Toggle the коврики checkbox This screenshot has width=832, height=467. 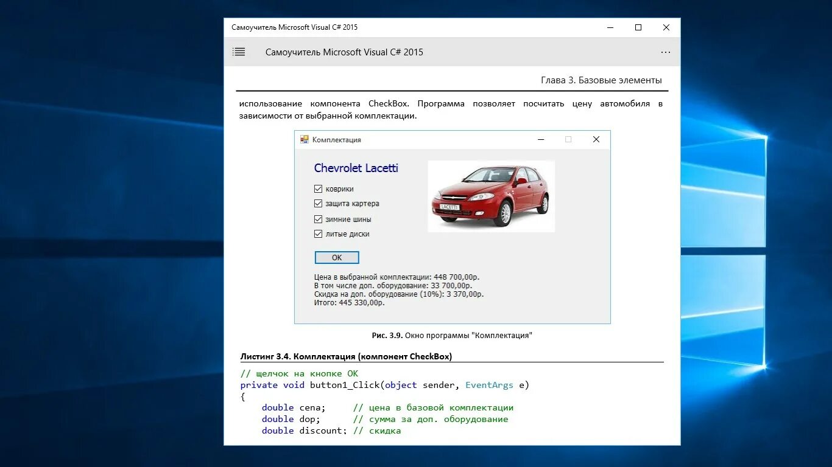(x=318, y=189)
